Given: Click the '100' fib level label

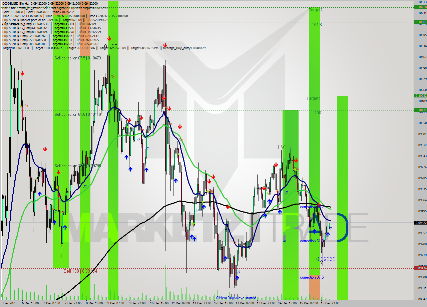Looking at the screenshot, I should [318, 113].
